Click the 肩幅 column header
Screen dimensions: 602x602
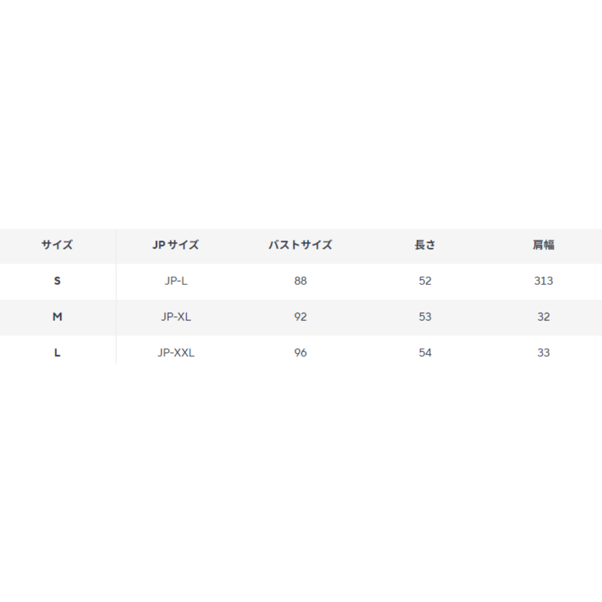coord(543,245)
